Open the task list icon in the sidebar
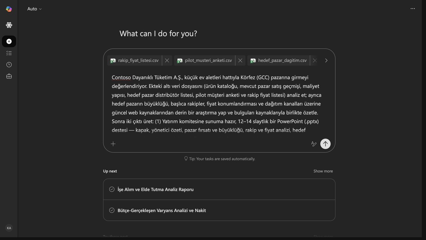426x240 pixels. pyautogui.click(x=9, y=53)
